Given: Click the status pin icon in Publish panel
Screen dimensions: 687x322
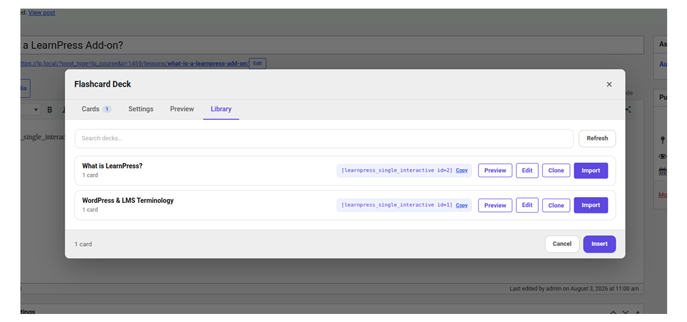Looking at the screenshot, I should 663,140.
